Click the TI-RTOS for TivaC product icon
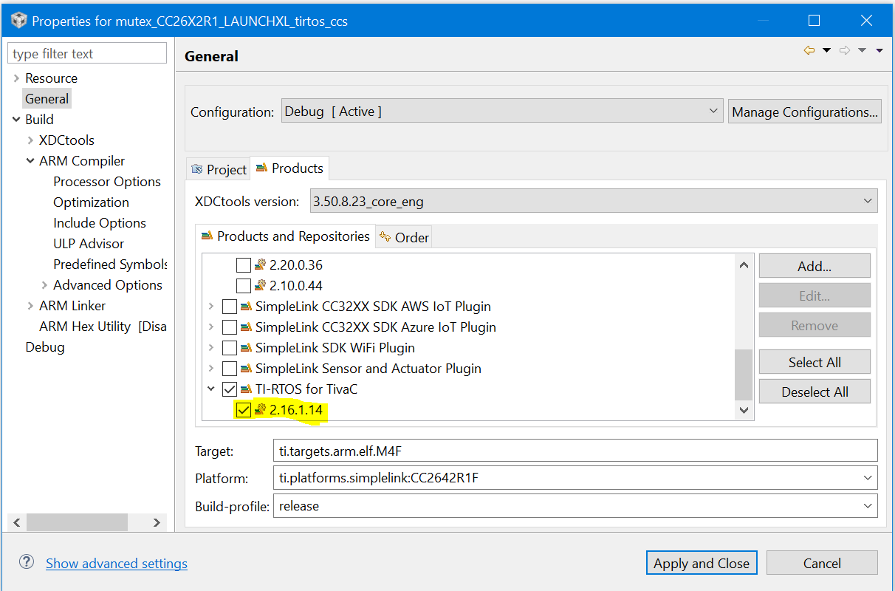The width and height of the screenshot is (895, 591). coord(246,389)
